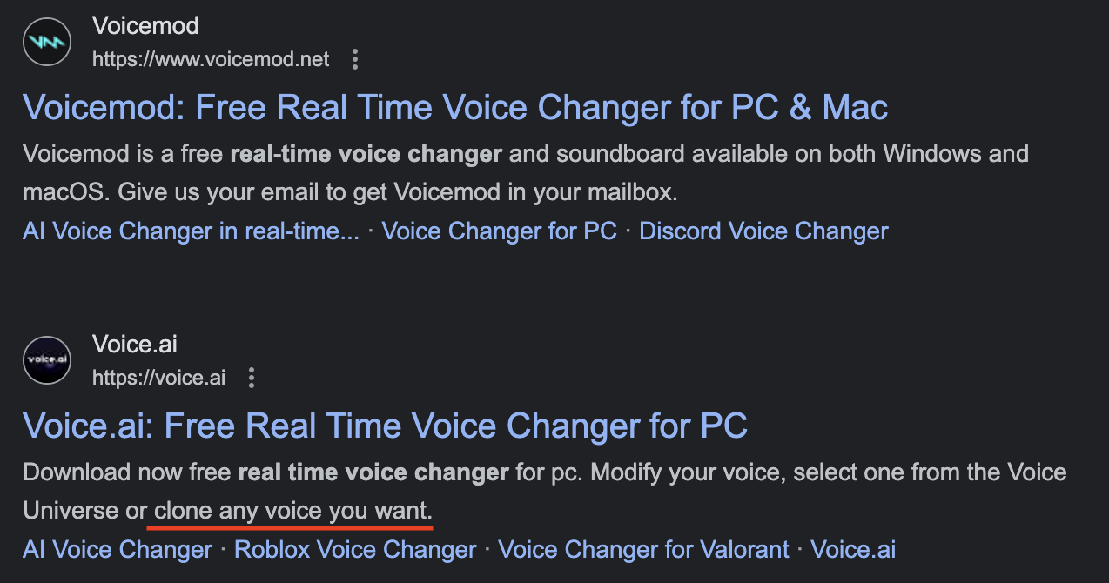This screenshot has width=1109, height=583.
Task: Open the three-dot menu beside voicemod.net
Action: [354, 59]
